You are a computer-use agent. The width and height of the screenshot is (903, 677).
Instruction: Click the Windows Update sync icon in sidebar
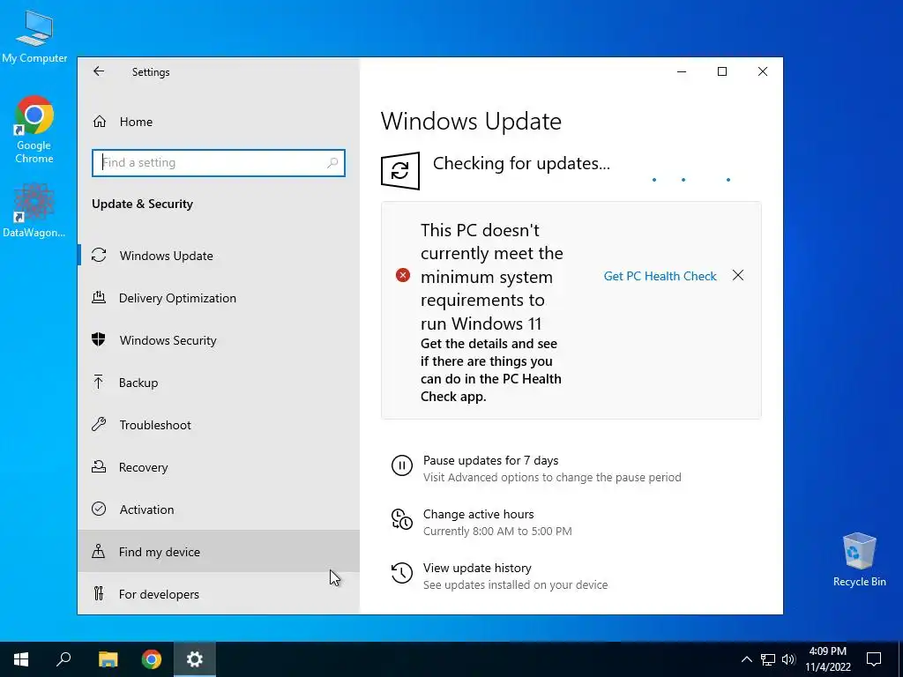99,255
